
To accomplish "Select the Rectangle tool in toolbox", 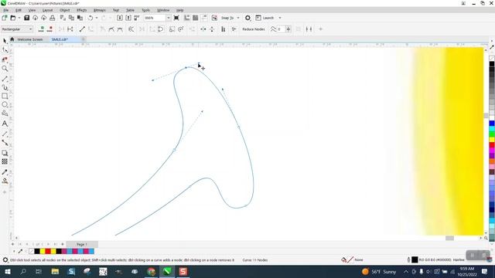I will click(5, 96).
